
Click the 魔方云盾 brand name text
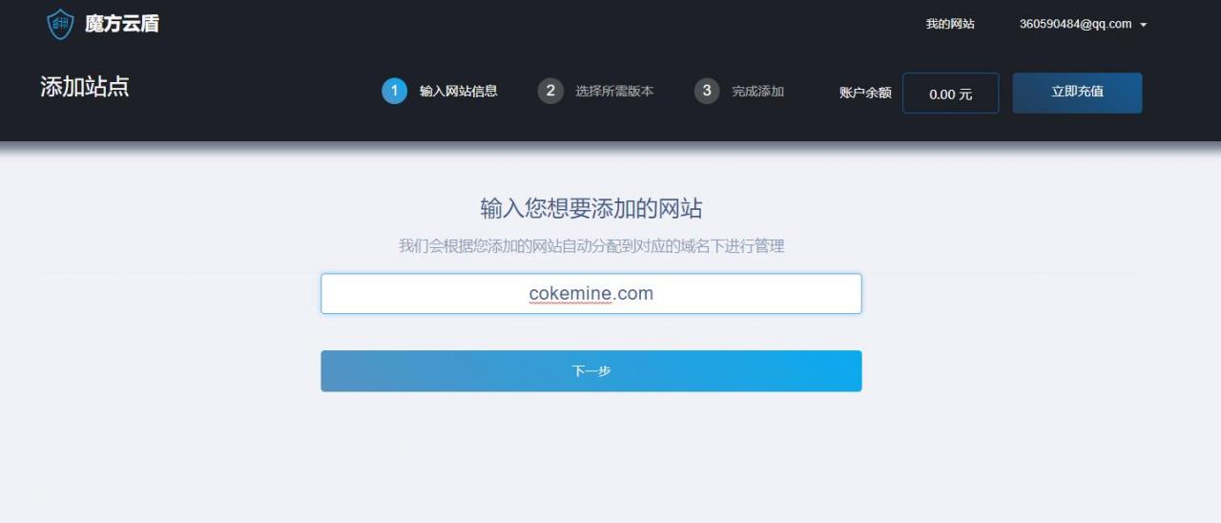[122, 24]
